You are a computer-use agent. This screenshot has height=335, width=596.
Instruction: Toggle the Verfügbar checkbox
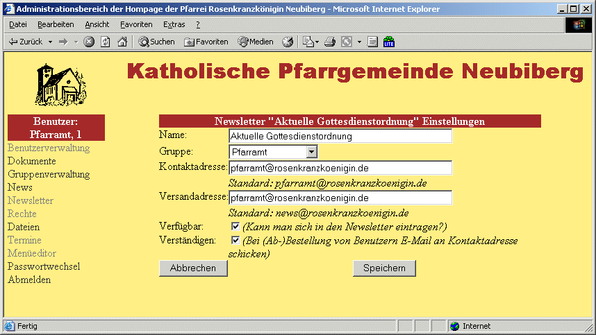coord(235,227)
